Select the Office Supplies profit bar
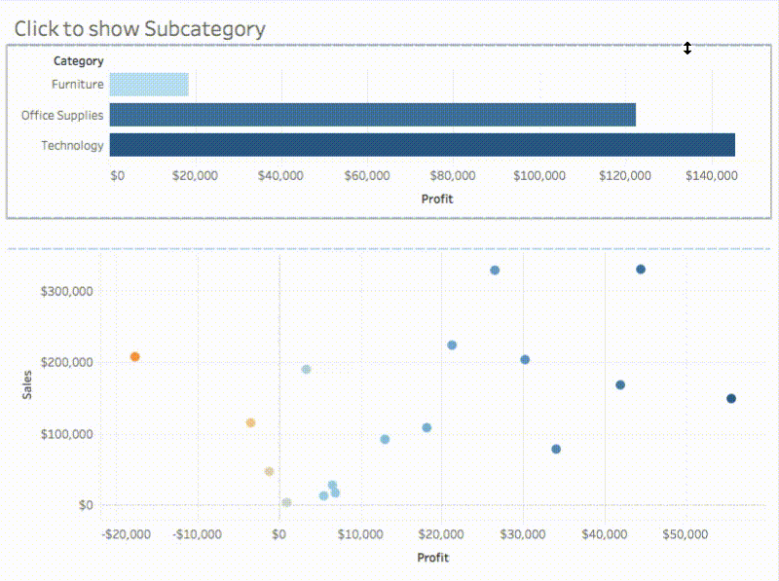The height and width of the screenshot is (581, 779). 373,115
